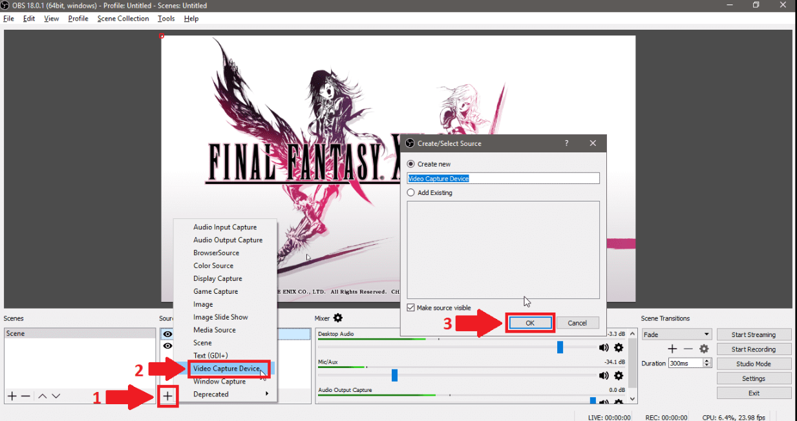Move scene up with arrow icon
The height and width of the screenshot is (421, 797).
point(43,396)
